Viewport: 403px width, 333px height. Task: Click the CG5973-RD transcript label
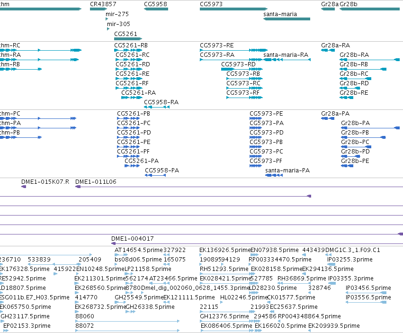(238, 64)
